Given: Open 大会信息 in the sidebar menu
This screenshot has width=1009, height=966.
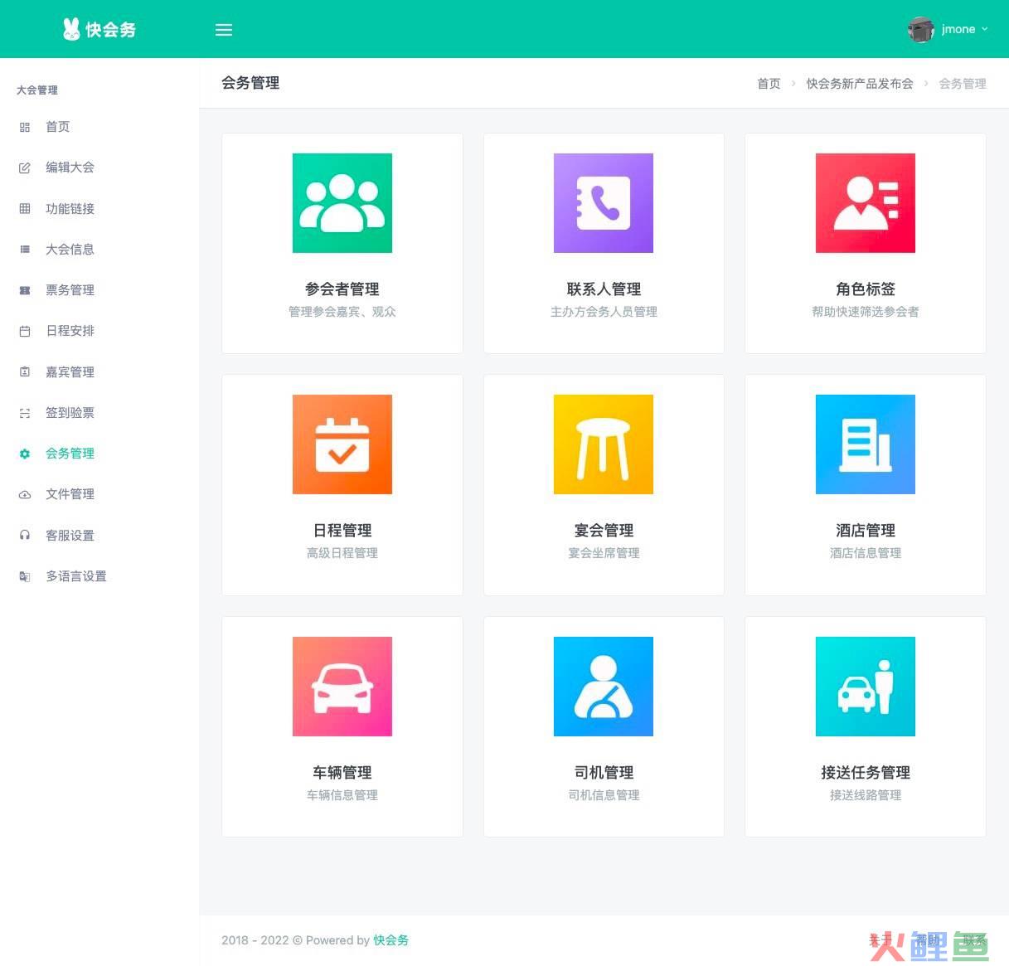Looking at the screenshot, I should [x=70, y=250].
